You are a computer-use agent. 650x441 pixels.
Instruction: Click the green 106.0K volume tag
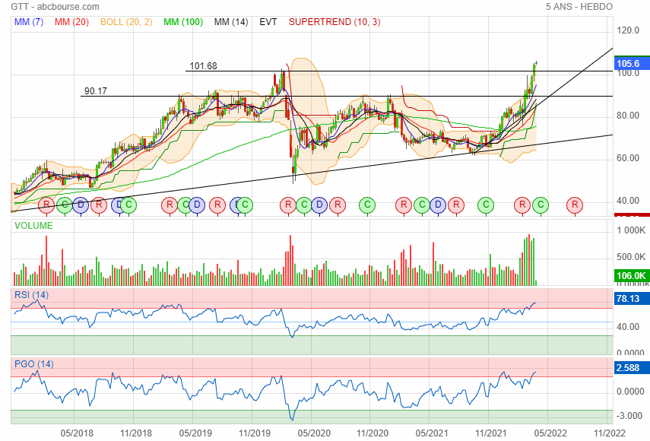click(632, 275)
